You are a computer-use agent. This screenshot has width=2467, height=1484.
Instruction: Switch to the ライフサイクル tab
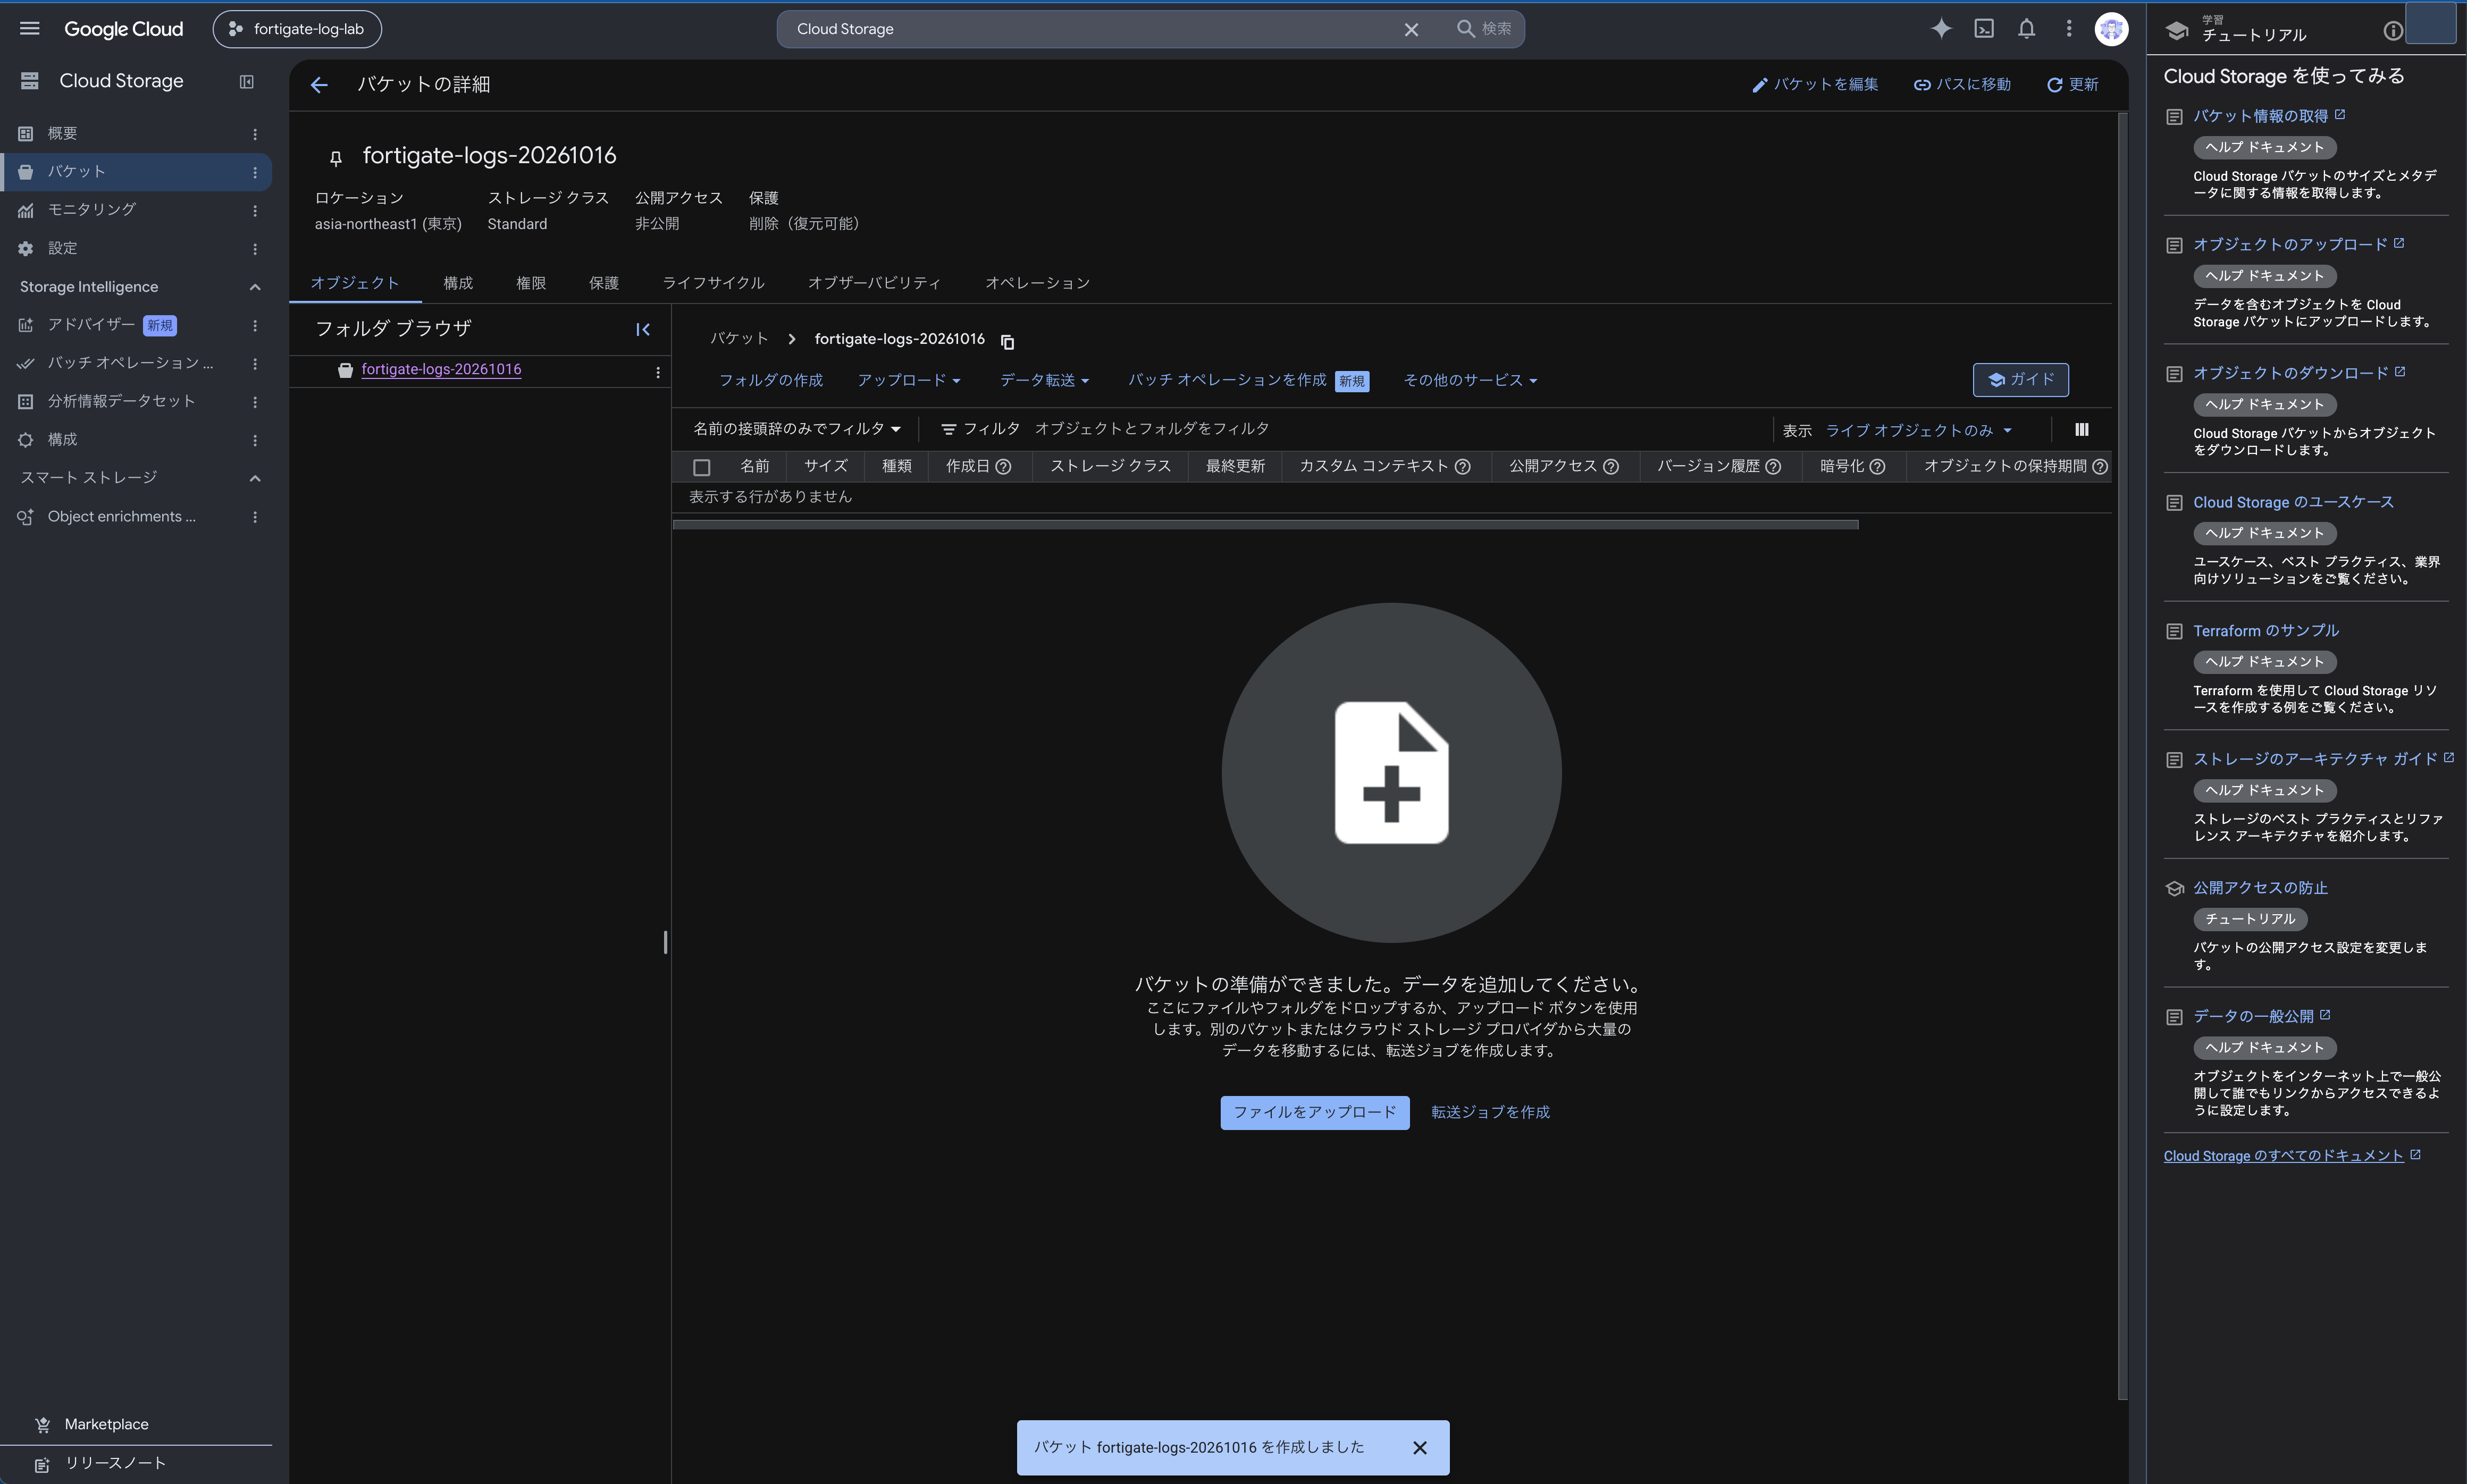(x=713, y=283)
